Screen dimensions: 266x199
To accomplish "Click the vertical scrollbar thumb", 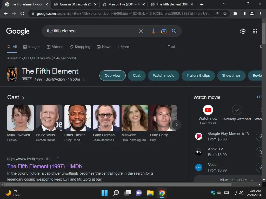I will 264,33.
